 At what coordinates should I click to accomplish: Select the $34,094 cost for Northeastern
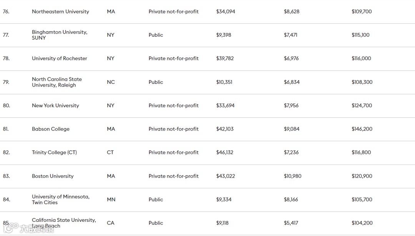[x=226, y=11]
